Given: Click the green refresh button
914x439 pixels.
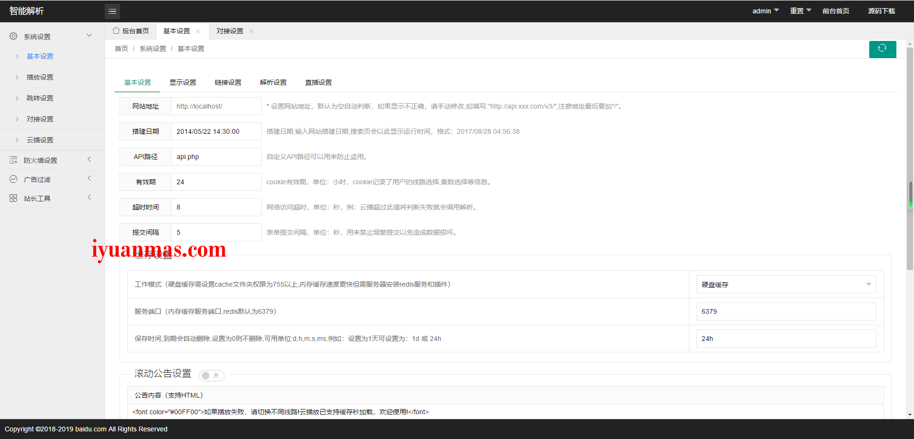Looking at the screenshot, I should (x=883, y=49).
